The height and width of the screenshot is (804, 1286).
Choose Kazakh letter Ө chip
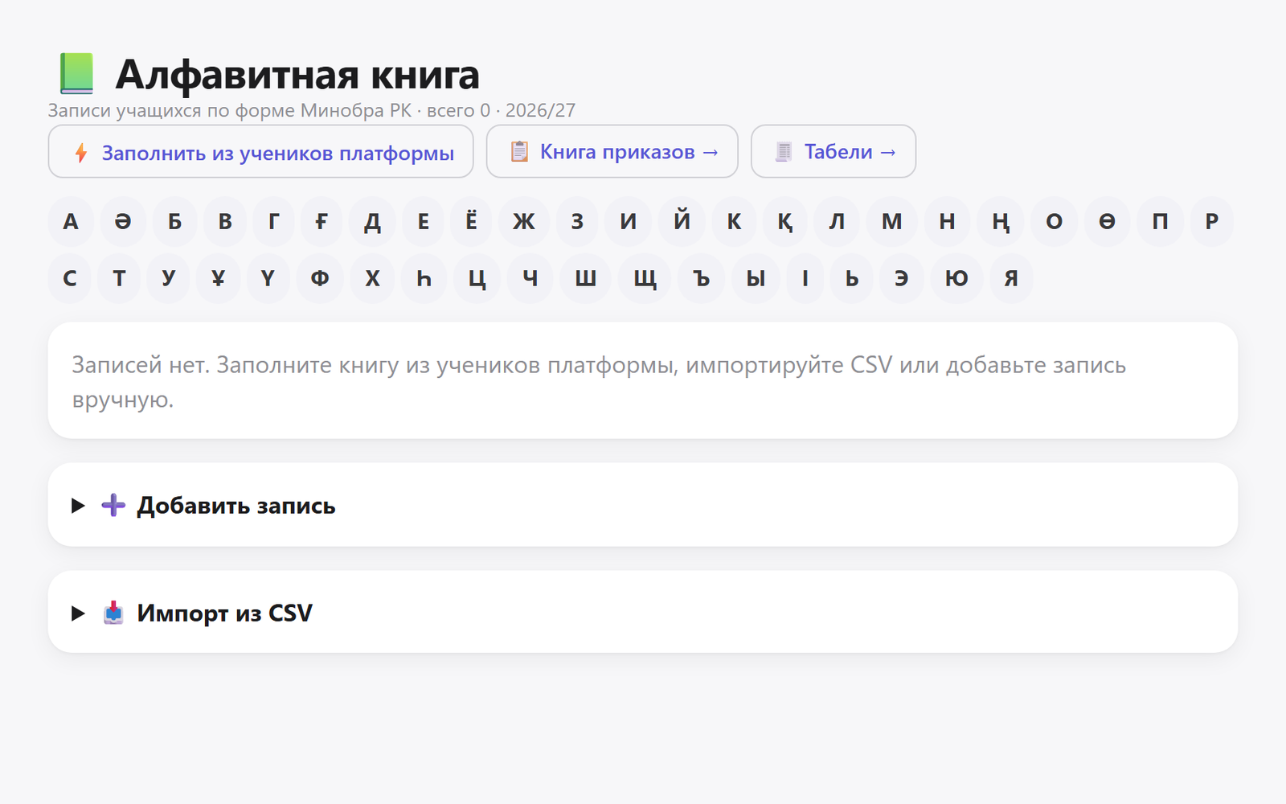[x=1107, y=221]
